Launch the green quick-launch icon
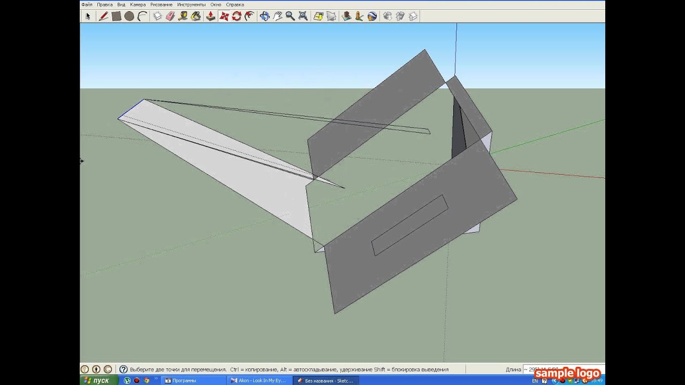This screenshot has height=385, width=685. (127, 381)
